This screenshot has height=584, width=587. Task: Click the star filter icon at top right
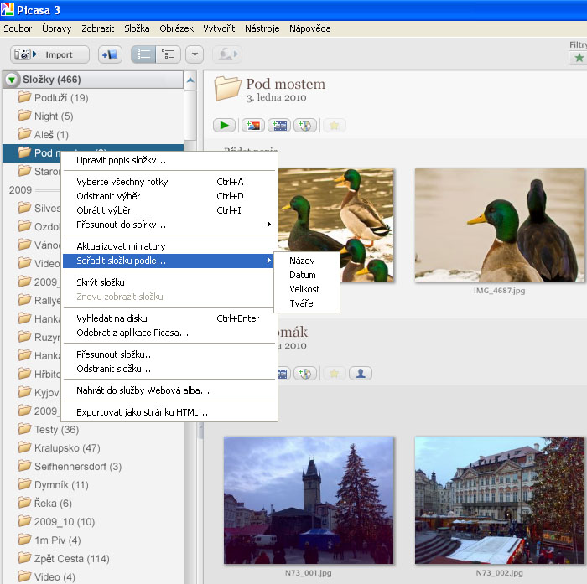tap(577, 58)
